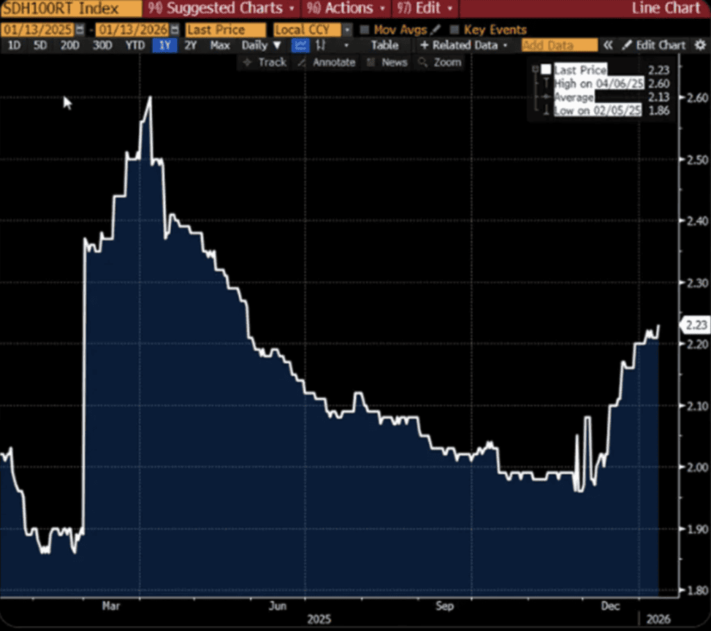Open the News overlay tool
Image resolution: width=711 pixels, height=631 pixels.
[x=387, y=62]
